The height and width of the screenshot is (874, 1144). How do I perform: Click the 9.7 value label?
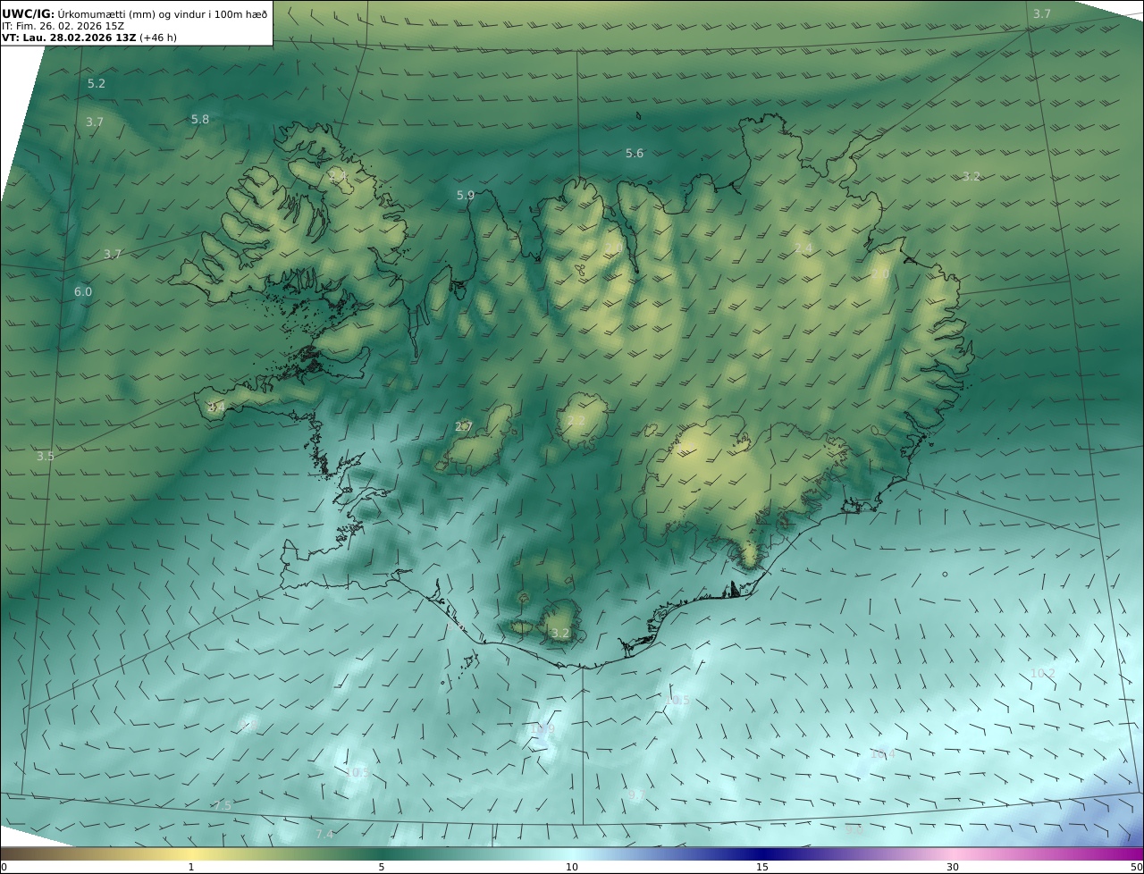[637, 794]
